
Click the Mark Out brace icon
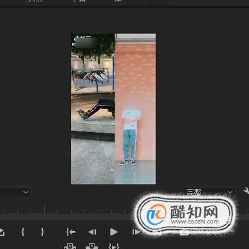tap(43, 232)
